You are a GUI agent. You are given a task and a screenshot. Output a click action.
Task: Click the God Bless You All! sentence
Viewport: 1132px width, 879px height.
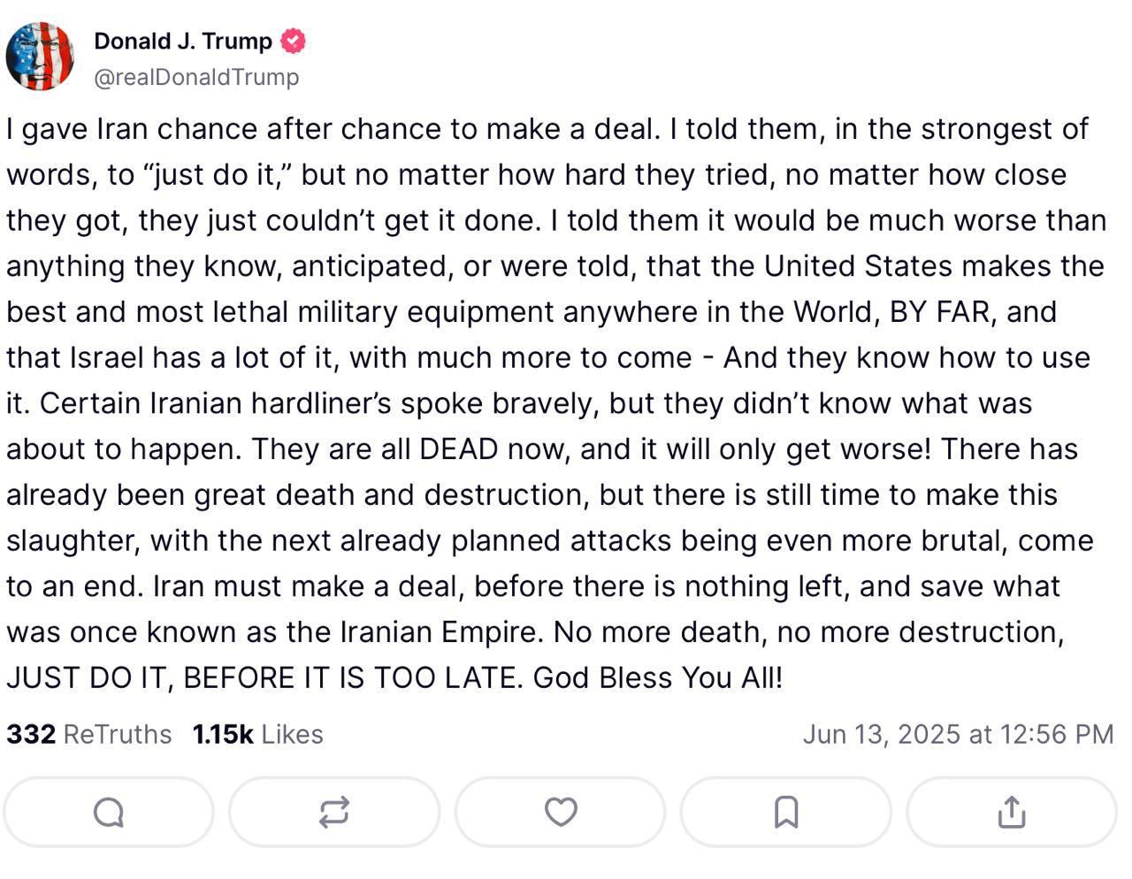coord(658,677)
